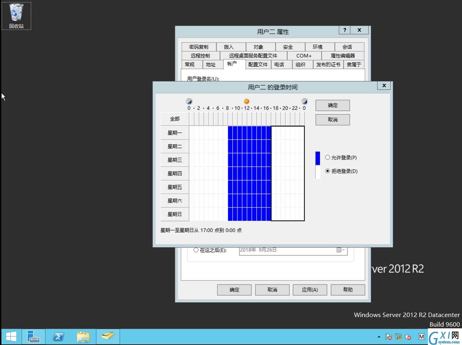
Task: Open PowerShell from the taskbar
Action: coord(58,336)
